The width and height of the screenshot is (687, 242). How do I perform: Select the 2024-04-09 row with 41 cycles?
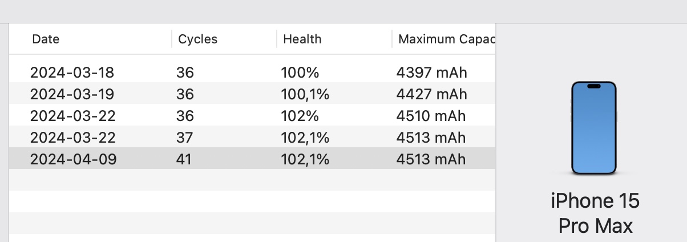[x=252, y=159]
